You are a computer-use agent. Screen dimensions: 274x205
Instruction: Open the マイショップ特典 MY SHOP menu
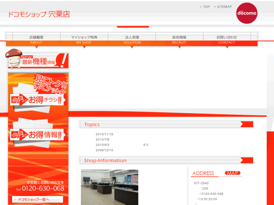pos(84,39)
